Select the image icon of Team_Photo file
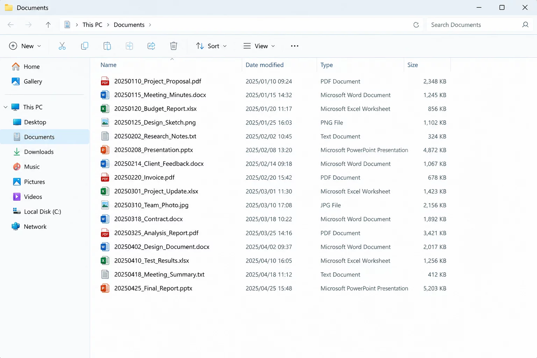The height and width of the screenshot is (358, 537). pyautogui.click(x=105, y=205)
